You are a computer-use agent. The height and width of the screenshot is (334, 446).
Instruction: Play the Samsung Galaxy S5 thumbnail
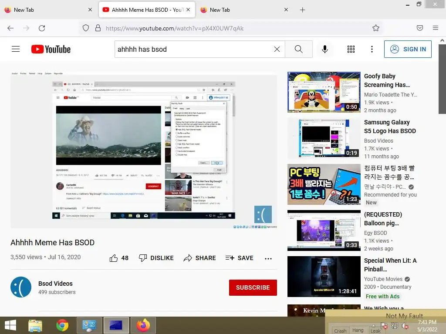tap(324, 138)
